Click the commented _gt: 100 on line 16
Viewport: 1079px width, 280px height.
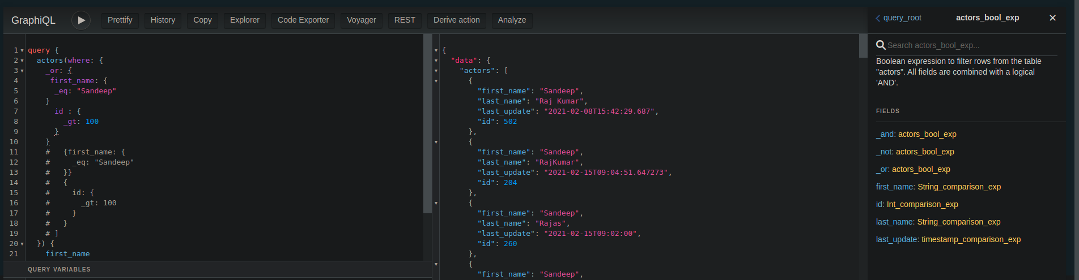[x=99, y=203]
